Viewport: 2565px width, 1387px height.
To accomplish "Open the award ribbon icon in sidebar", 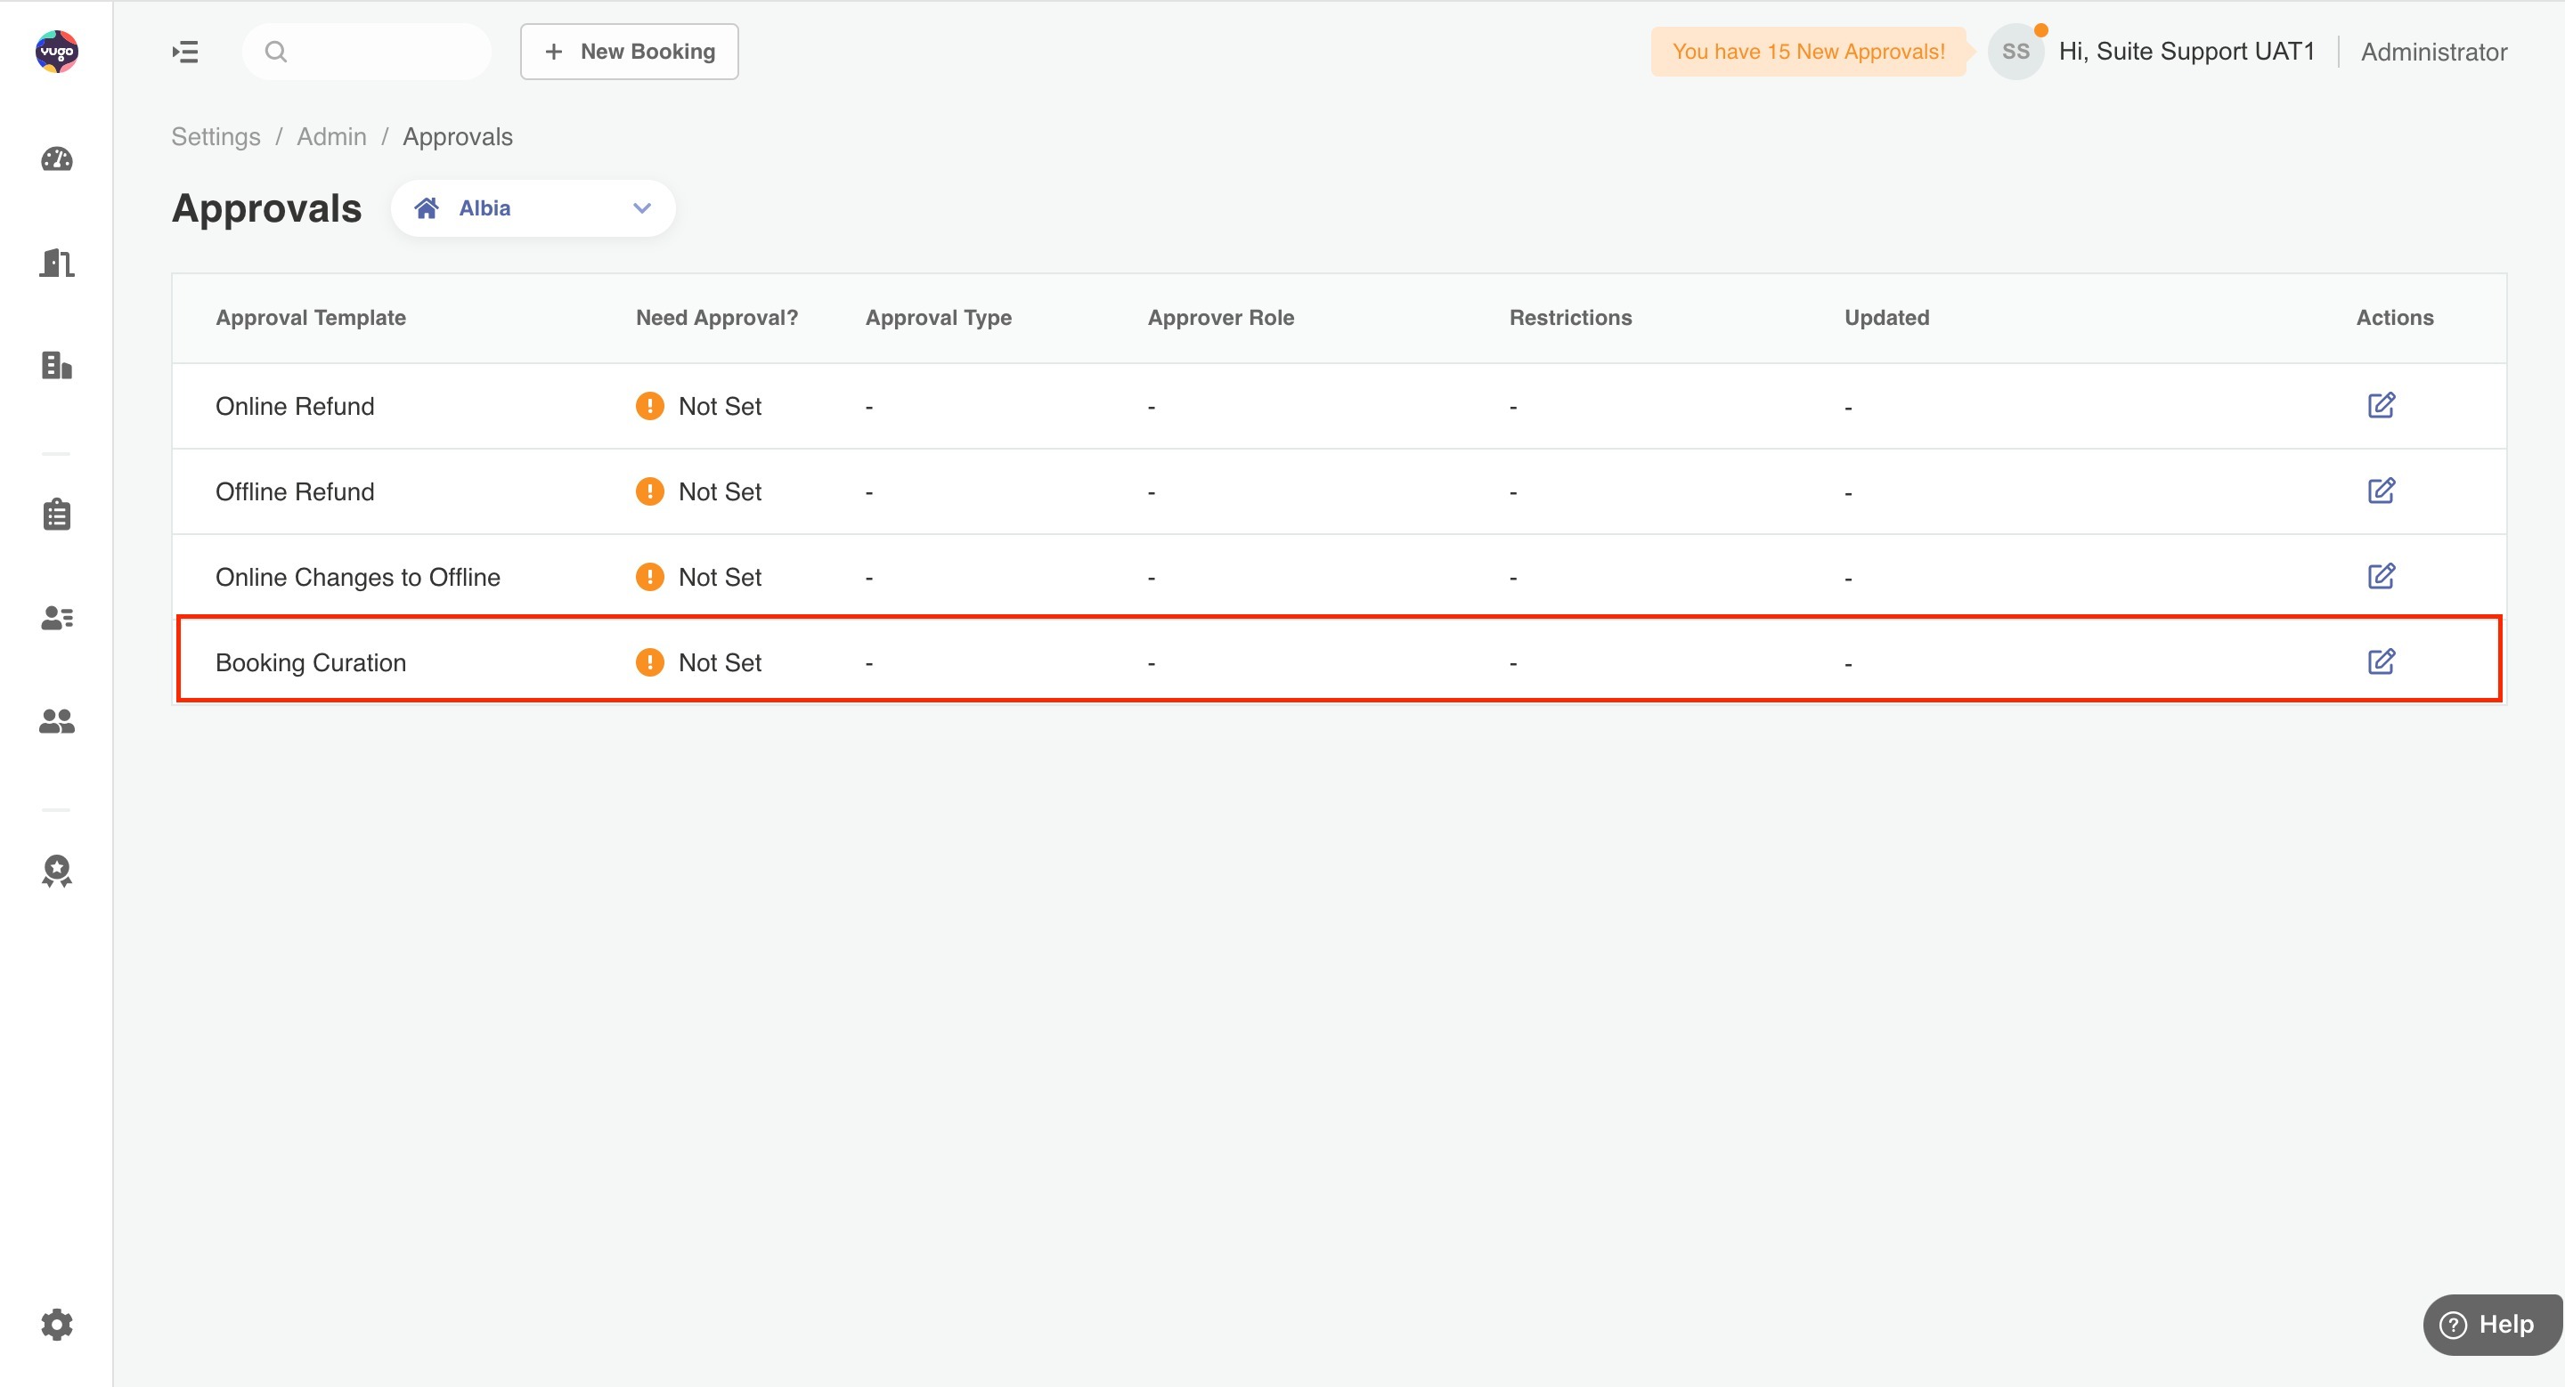I will click(x=57, y=871).
